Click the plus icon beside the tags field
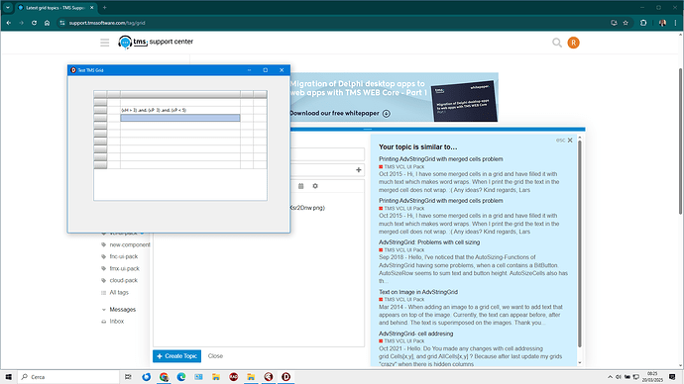 point(359,170)
